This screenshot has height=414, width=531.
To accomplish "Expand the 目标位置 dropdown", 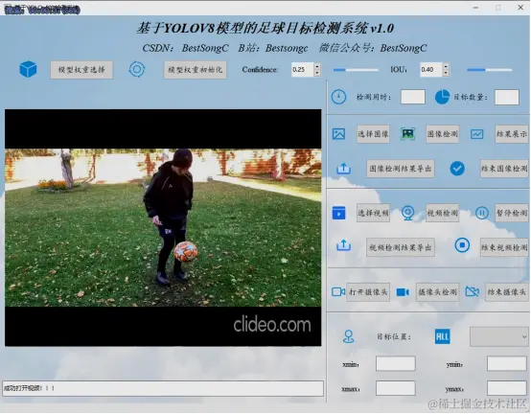I will coord(499,336).
